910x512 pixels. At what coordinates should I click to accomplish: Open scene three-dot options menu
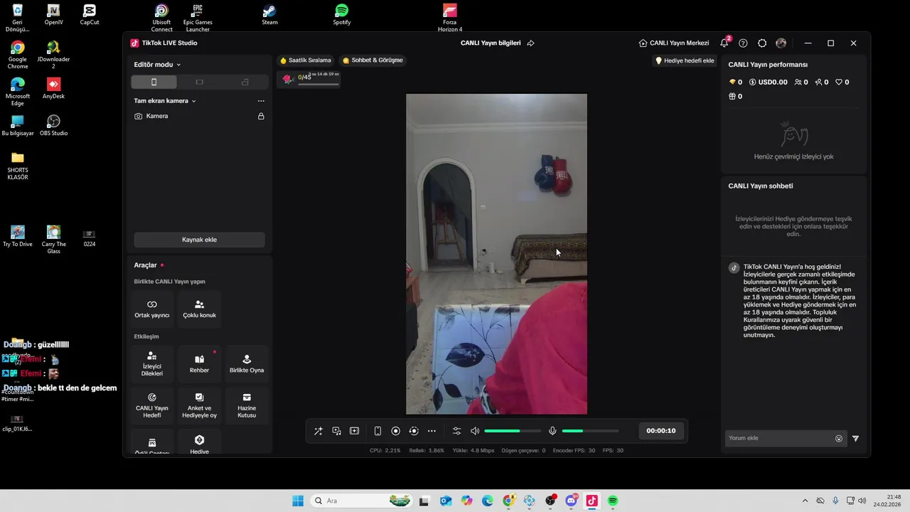click(261, 101)
